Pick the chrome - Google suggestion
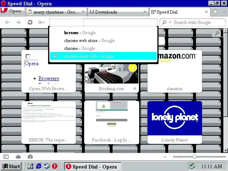Screen dimensions: 228x171 tap(103, 48)
